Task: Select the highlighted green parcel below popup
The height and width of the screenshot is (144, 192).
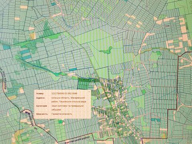Action: [x=60, y=122]
